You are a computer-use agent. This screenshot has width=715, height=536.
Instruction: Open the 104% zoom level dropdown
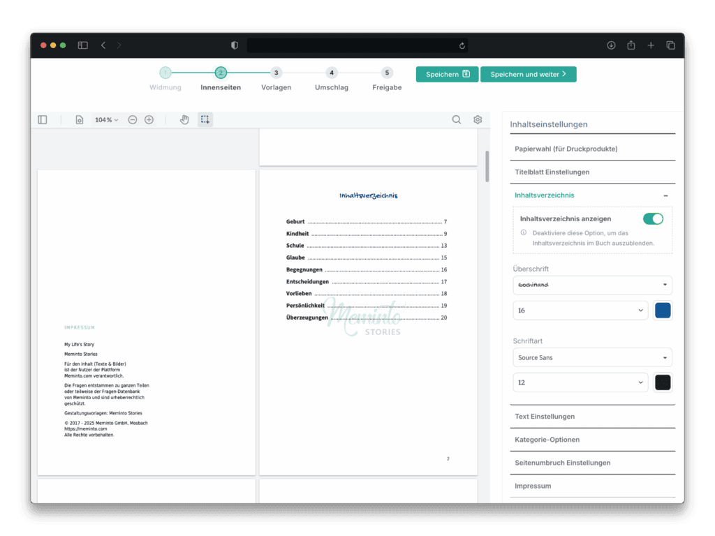point(106,120)
